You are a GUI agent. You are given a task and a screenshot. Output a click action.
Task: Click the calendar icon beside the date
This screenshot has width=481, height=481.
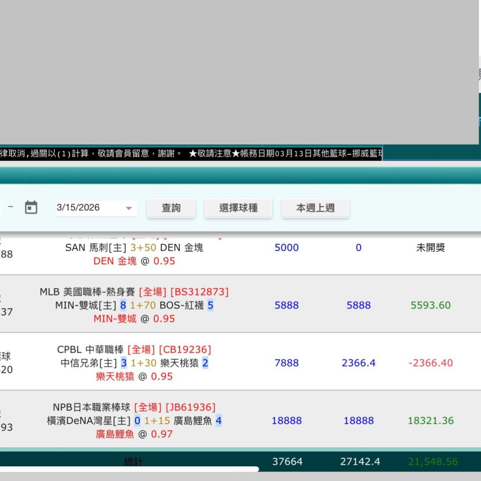pyautogui.click(x=31, y=208)
